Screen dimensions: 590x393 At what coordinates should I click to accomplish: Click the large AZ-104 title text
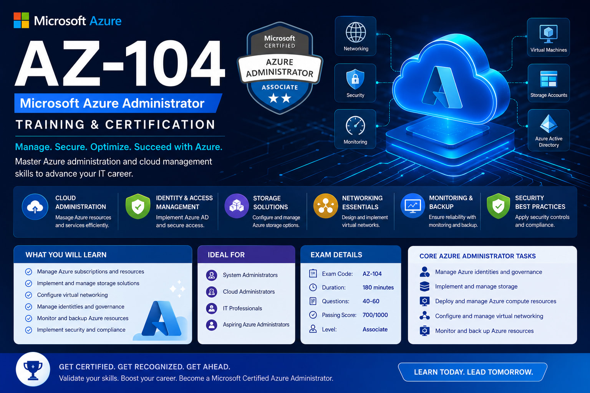(120, 63)
